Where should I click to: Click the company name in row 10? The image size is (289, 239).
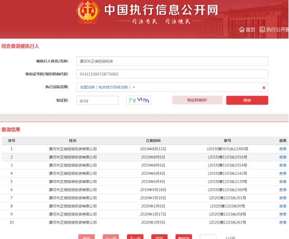(x=73, y=223)
